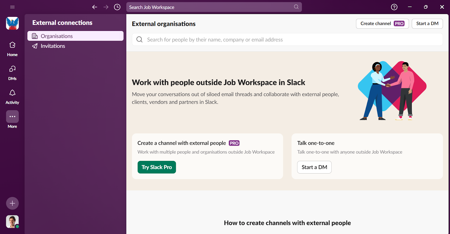This screenshot has height=234, width=450.
Task: Click 'Work with people outside Job Workspace' heading
Action: coord(219,82)
